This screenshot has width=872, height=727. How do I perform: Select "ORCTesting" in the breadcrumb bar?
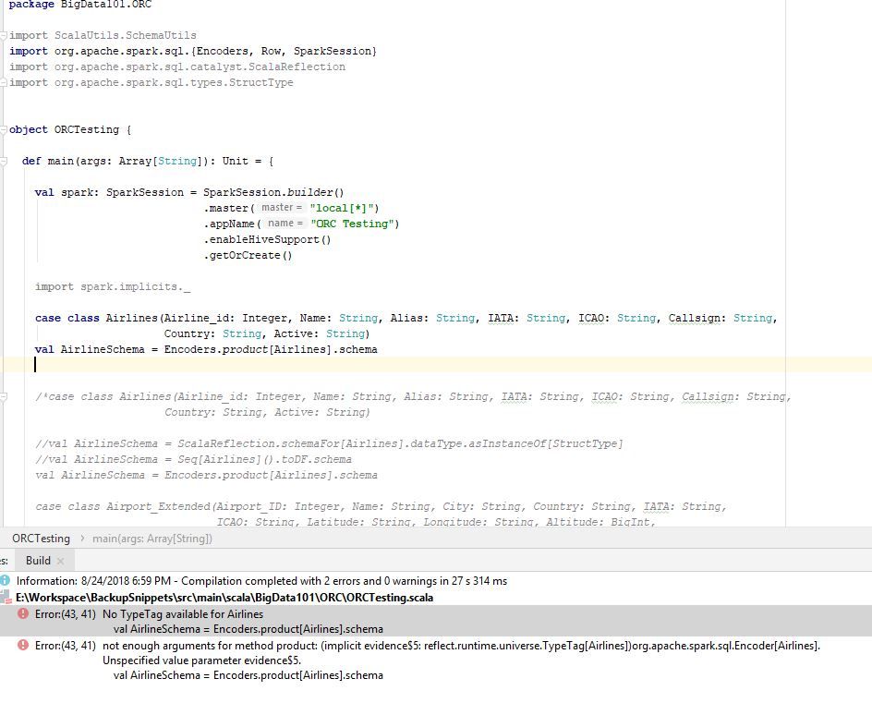[42, 538]
